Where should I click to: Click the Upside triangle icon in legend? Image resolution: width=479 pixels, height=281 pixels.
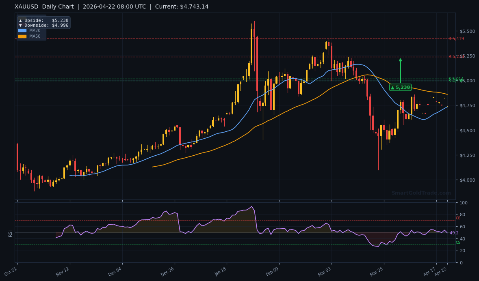coord(20,20)
